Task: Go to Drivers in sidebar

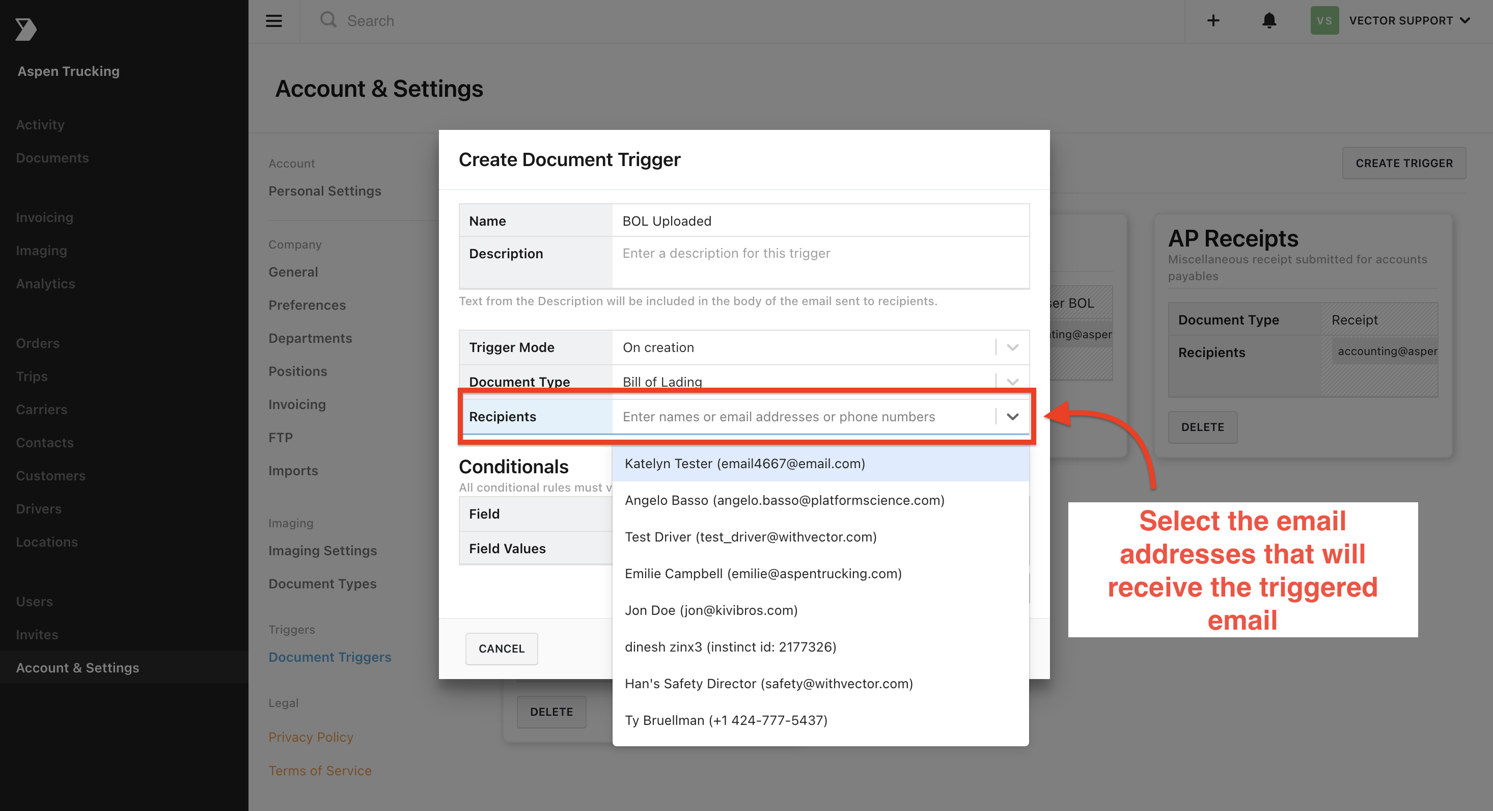Action: (39, 509)
